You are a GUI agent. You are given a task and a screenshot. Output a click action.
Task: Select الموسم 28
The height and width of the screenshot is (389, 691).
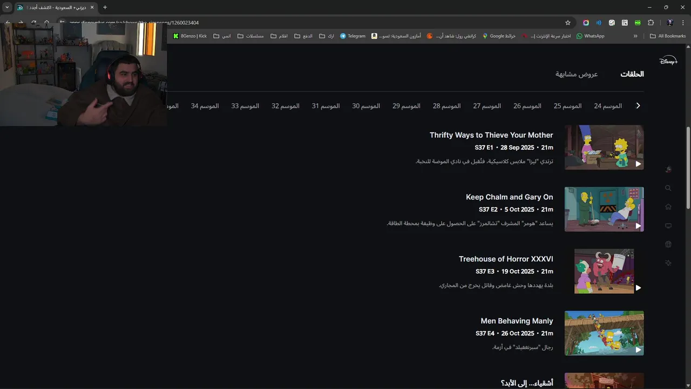[446, 106]
